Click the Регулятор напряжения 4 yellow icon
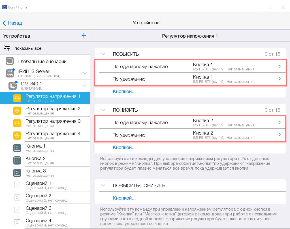This screenshot has width=290, height=229. (17, 135)
